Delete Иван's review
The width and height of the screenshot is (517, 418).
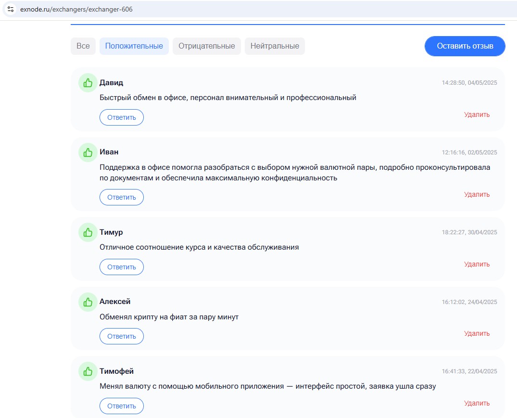click(477, 194)
